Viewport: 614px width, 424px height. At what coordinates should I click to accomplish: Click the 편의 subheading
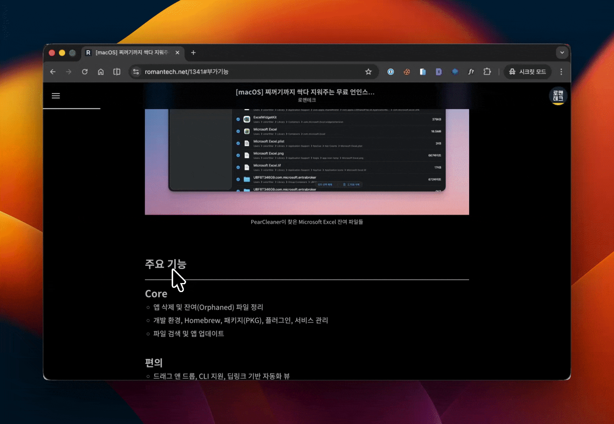[153, 362]
